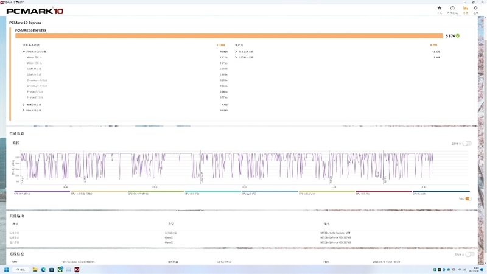
Task: Toggle the cyan CPU temperature legend
Action: (x=212, y=192)
